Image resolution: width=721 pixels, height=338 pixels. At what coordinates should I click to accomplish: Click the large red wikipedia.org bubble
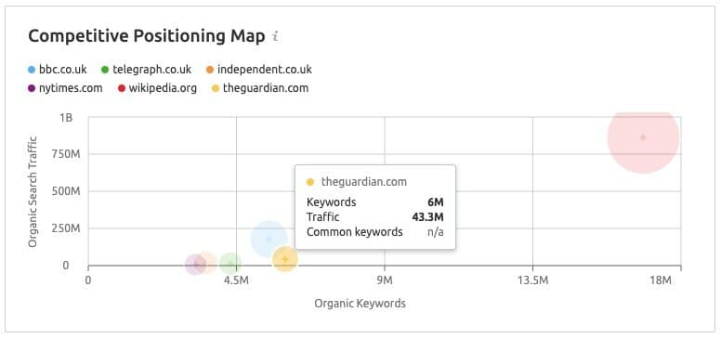tap(643, 137)
